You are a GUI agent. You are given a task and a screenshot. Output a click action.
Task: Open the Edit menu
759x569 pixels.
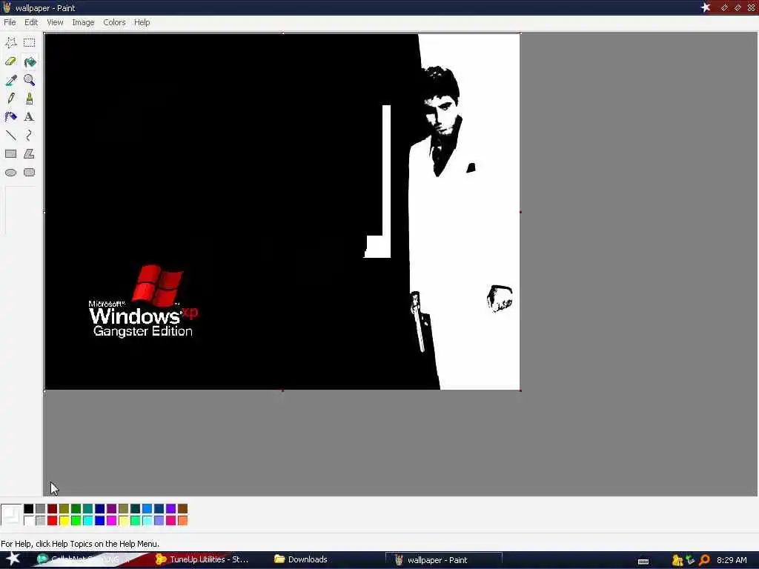pyautogui.click(x=31, y=22)
